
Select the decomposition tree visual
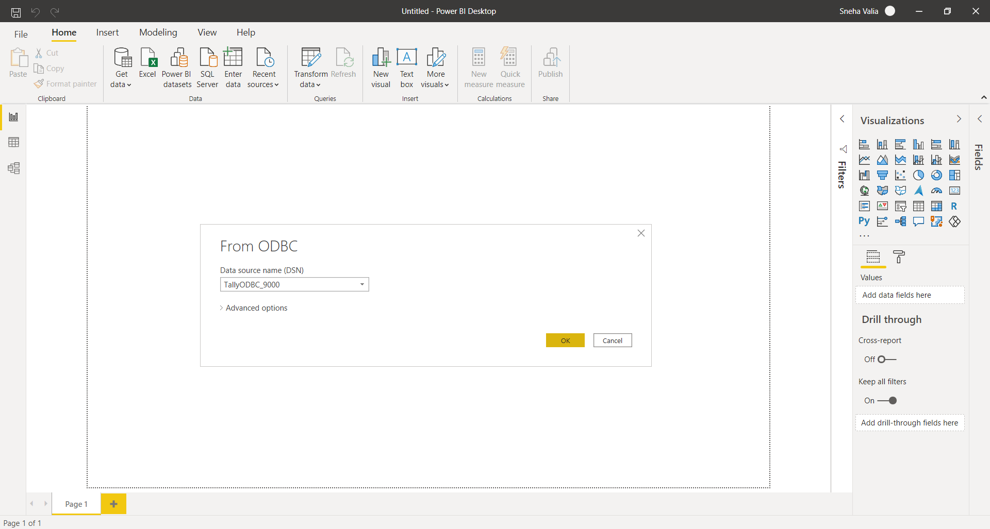tap(900, 222)
